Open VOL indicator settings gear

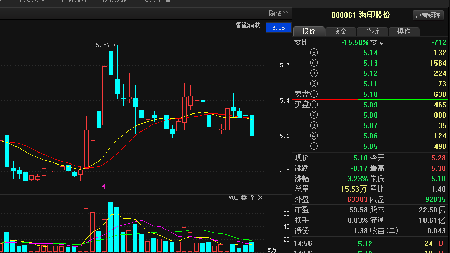(243, 198)
